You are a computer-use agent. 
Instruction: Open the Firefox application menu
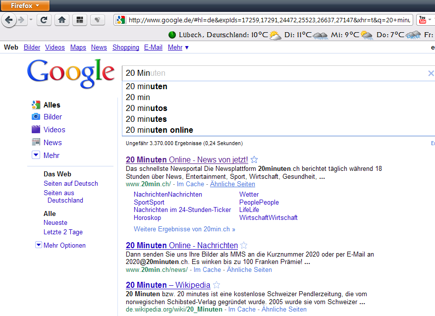(25, 5)
